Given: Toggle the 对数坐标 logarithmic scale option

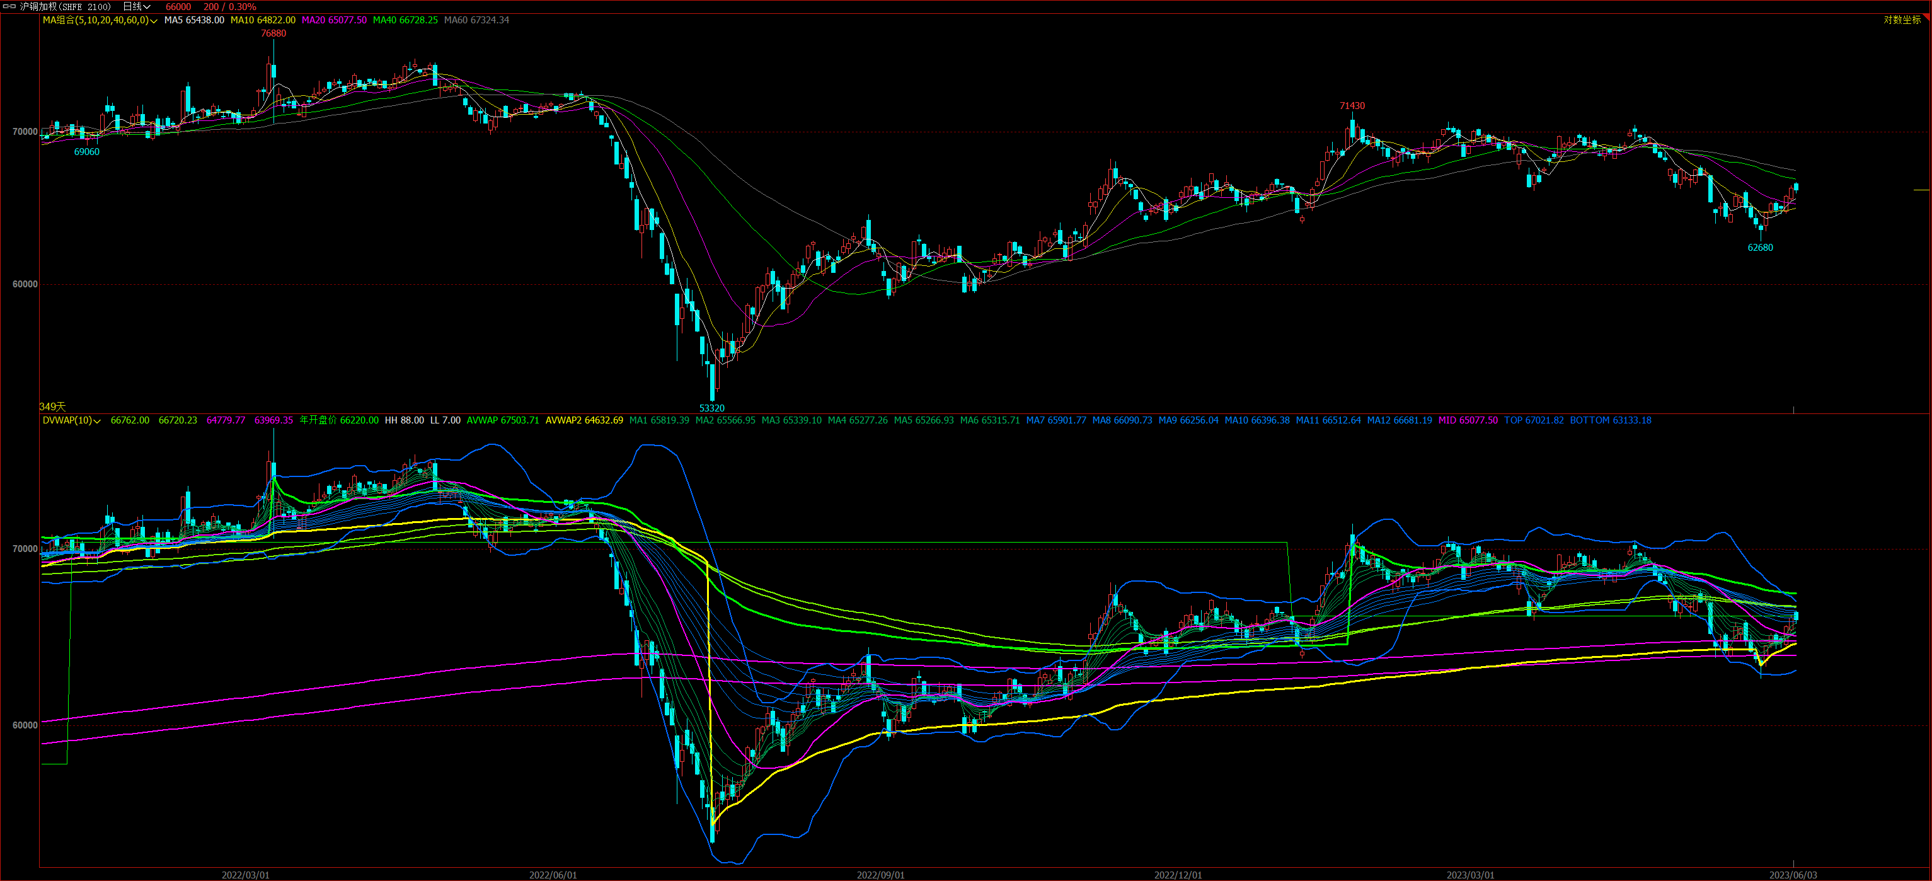Looking at the screenshot, I should click(1902, 20).
